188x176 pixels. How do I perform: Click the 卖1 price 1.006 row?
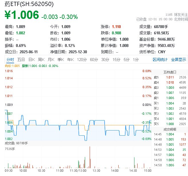170,98
